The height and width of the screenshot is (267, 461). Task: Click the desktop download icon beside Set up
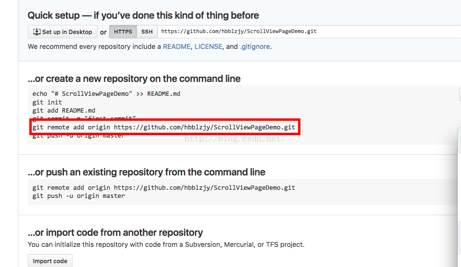[37, 32]
